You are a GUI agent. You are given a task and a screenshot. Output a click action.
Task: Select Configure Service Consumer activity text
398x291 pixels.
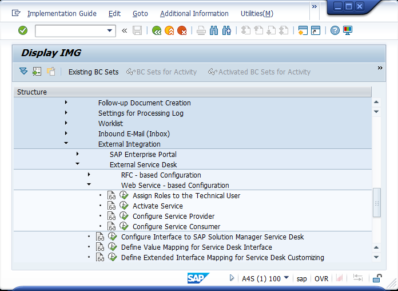pyautogui.click(x=176, y=227)
